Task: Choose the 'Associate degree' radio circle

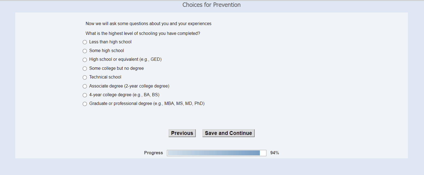Action: [85, 86]
